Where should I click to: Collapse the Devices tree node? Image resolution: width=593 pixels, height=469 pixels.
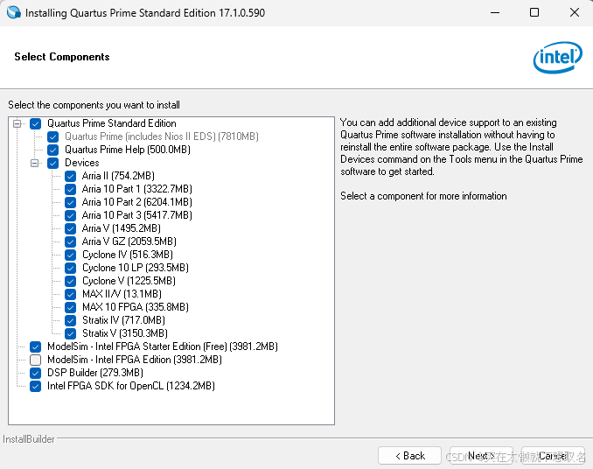pyautogui.click(x=34, y=163)
